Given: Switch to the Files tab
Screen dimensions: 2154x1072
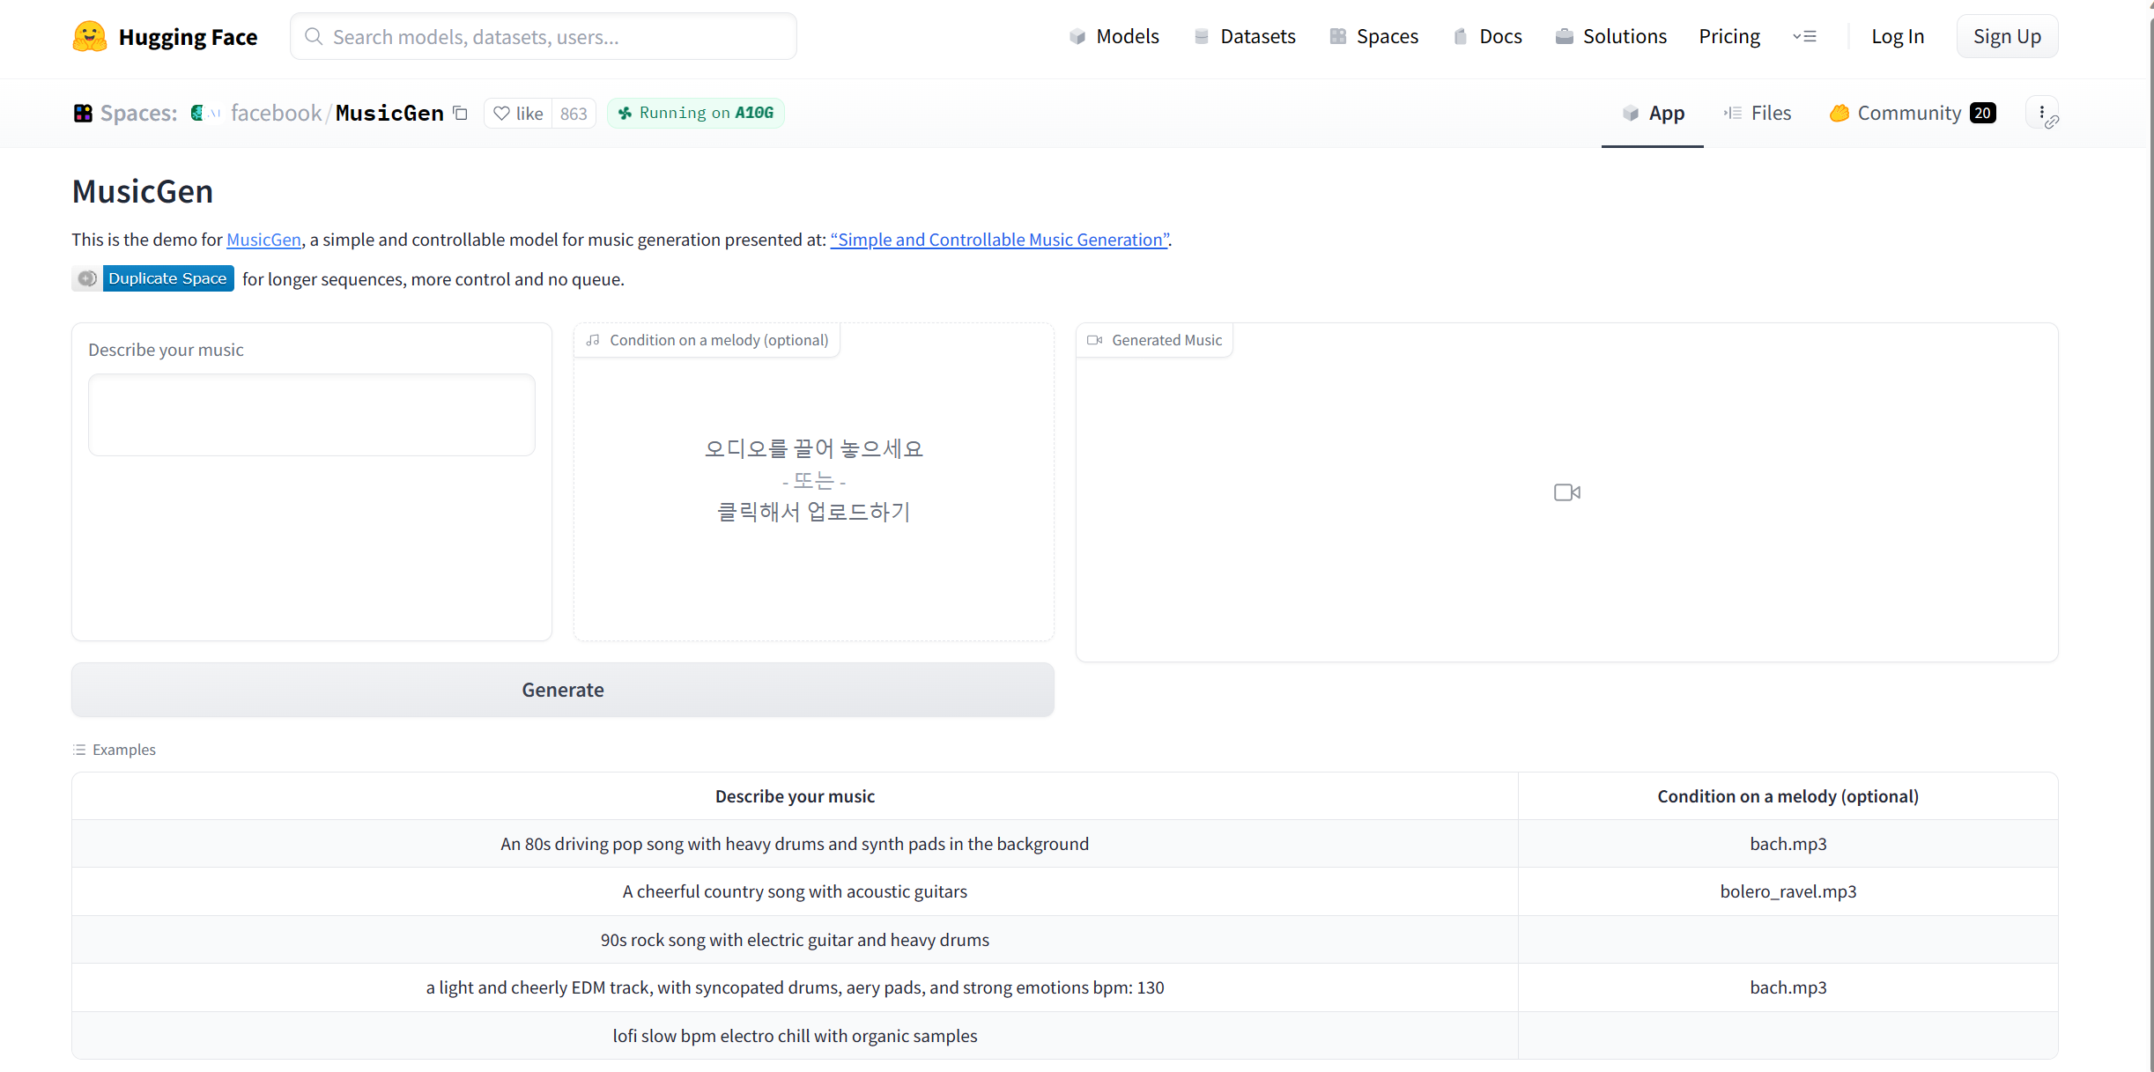Looking at the screenshot, I should pyautogui.click(x=1758, y=113).
